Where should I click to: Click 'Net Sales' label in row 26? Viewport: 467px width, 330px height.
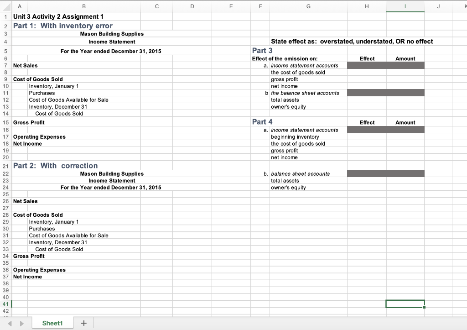coord(26,201)
